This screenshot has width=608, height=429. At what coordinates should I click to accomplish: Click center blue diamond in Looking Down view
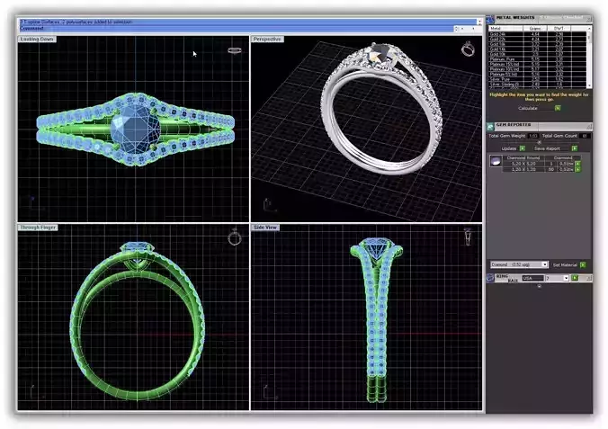point(135,130)
